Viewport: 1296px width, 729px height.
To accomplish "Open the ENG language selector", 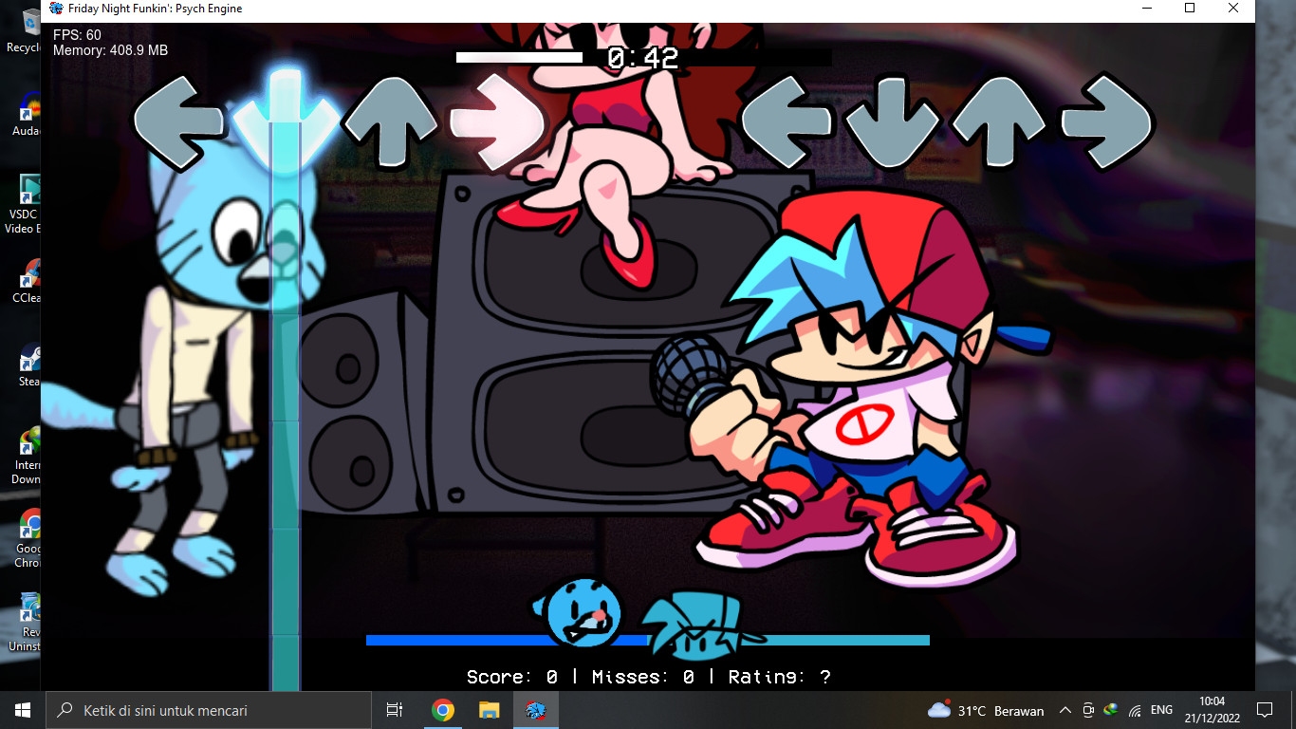I will pos(1161,710).
